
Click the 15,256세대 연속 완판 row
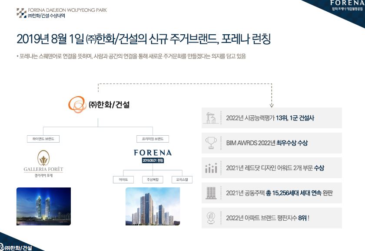(272, 193)
